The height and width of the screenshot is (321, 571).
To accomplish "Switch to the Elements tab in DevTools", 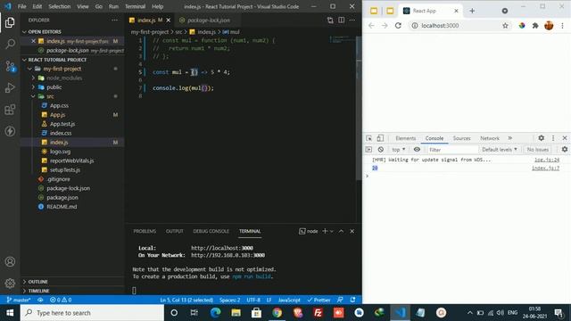I will [405, 138].
